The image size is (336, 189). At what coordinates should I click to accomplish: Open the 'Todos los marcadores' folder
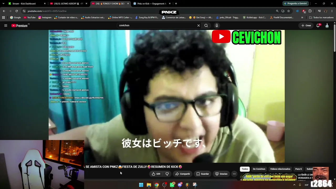322,18
